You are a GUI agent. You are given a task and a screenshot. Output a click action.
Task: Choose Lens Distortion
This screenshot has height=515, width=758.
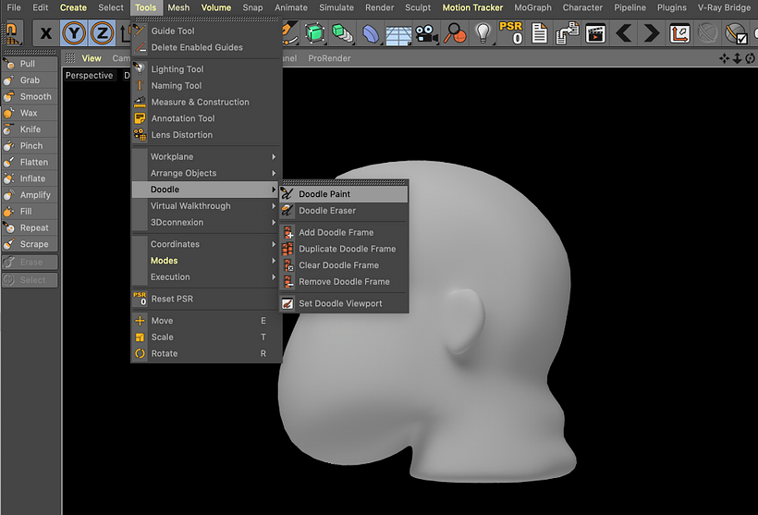[x=207, y=135]
